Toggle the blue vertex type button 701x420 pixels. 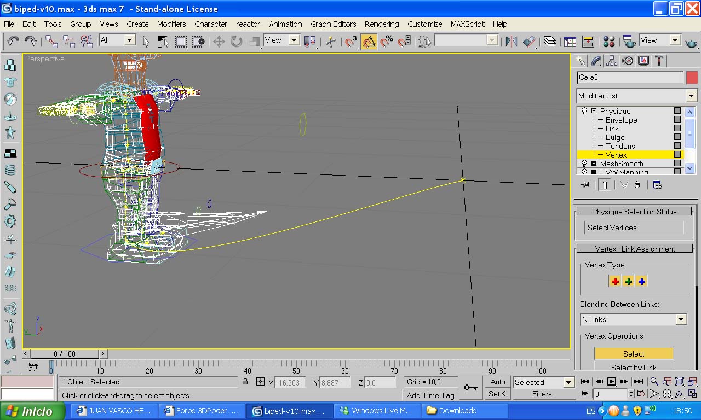641,281
